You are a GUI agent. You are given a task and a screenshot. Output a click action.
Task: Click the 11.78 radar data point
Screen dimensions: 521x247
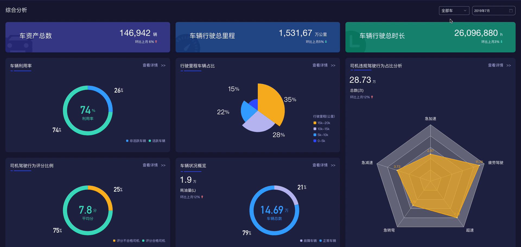pos(479,165)
